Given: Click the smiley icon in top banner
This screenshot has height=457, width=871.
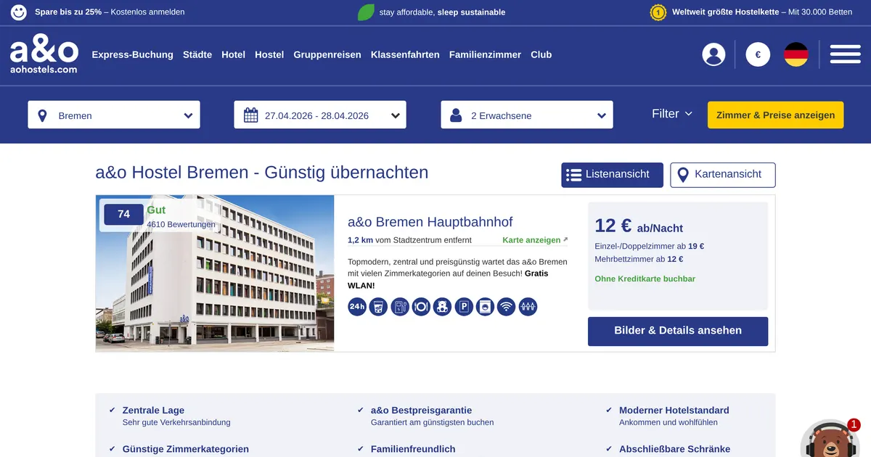Looking at the screenshot, I should pos(20,12).
